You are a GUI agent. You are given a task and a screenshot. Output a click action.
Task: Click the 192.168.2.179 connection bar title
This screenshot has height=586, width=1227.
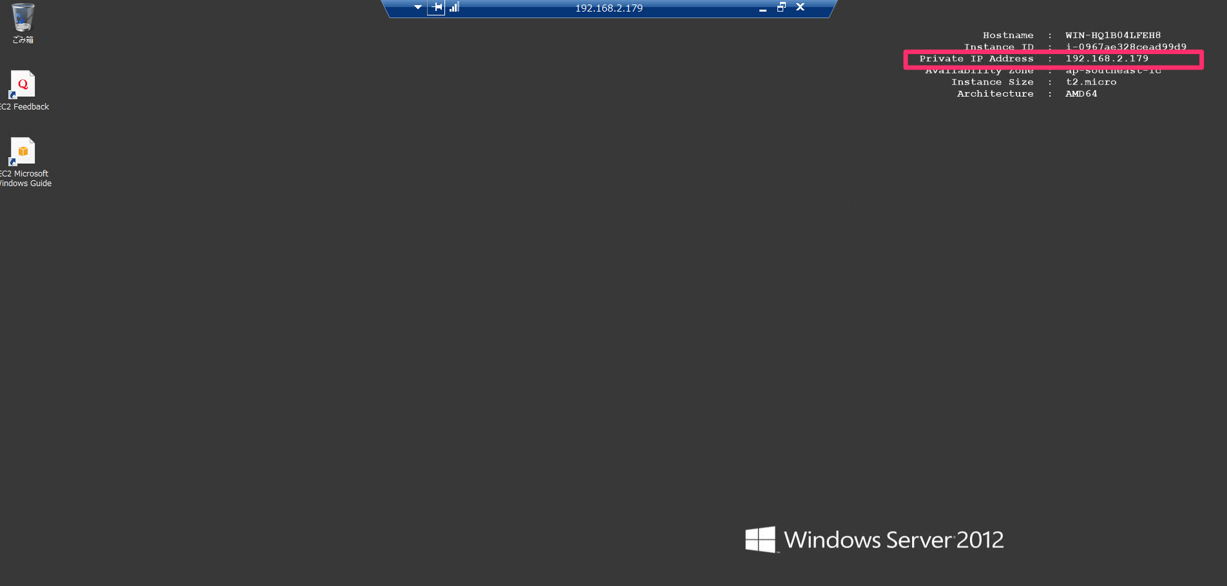[609, 8]
